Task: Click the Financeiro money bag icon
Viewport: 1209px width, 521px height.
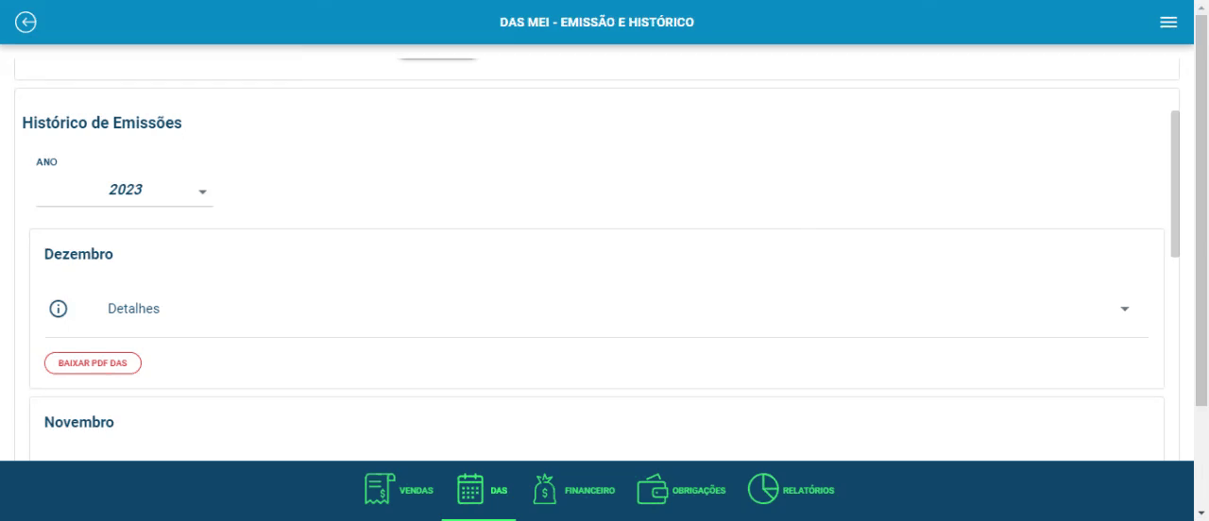Action: [545, 489]
